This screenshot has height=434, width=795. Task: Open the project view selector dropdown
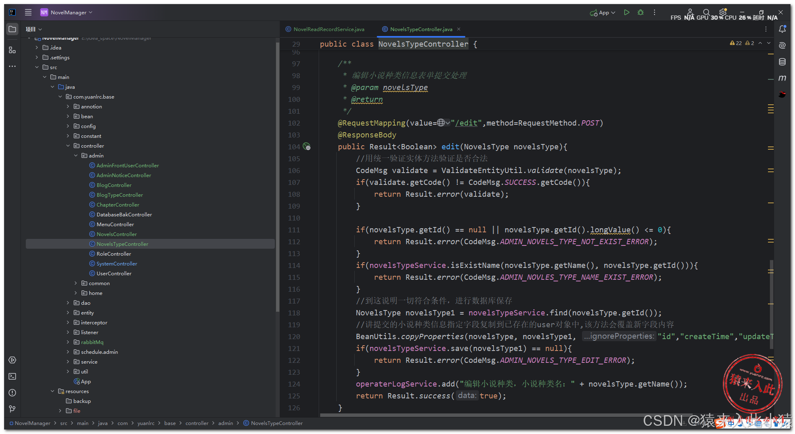pos(34,29)
